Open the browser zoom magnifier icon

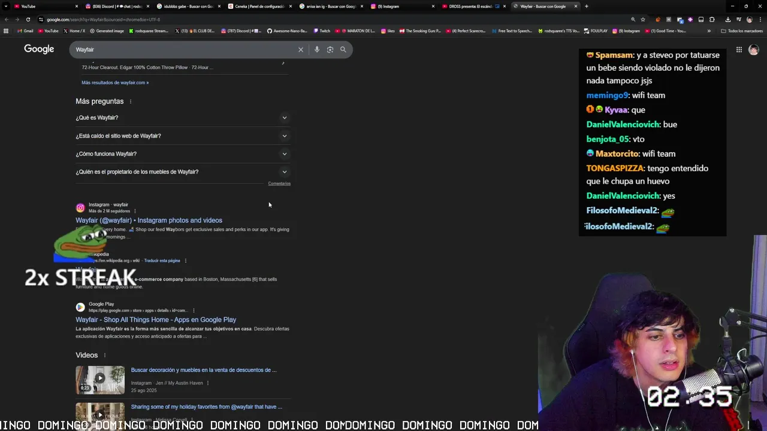[x=633, y=19]
